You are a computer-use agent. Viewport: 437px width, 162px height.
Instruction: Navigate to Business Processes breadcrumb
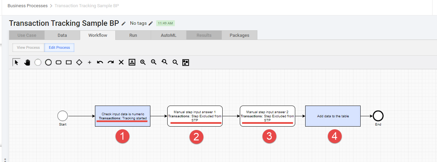point(27,6)
